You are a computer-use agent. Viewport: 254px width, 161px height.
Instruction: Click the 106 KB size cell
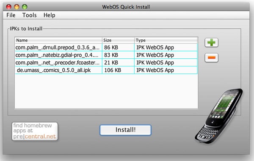pyautogui.click(x=118, y=70)
